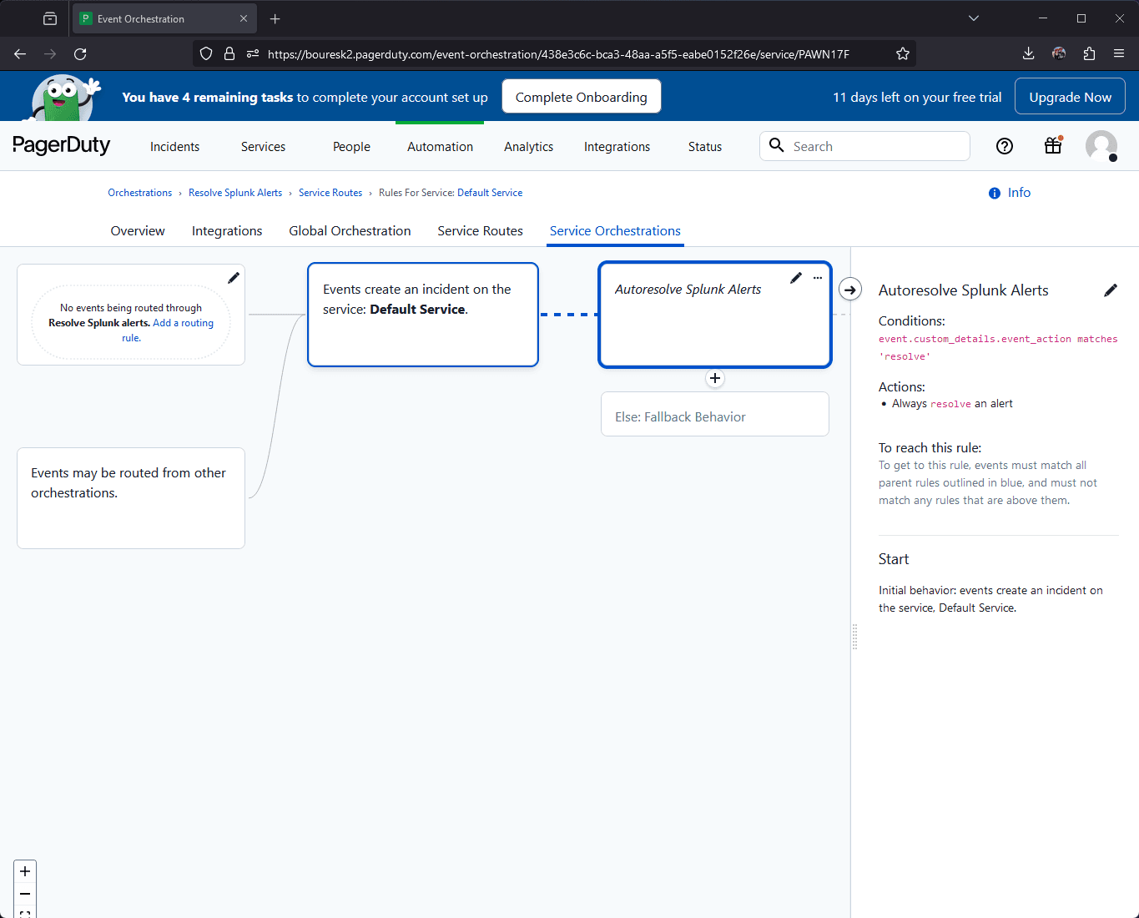
Task: Open browser downloads icon
Action: click(x=1028, y=53)
